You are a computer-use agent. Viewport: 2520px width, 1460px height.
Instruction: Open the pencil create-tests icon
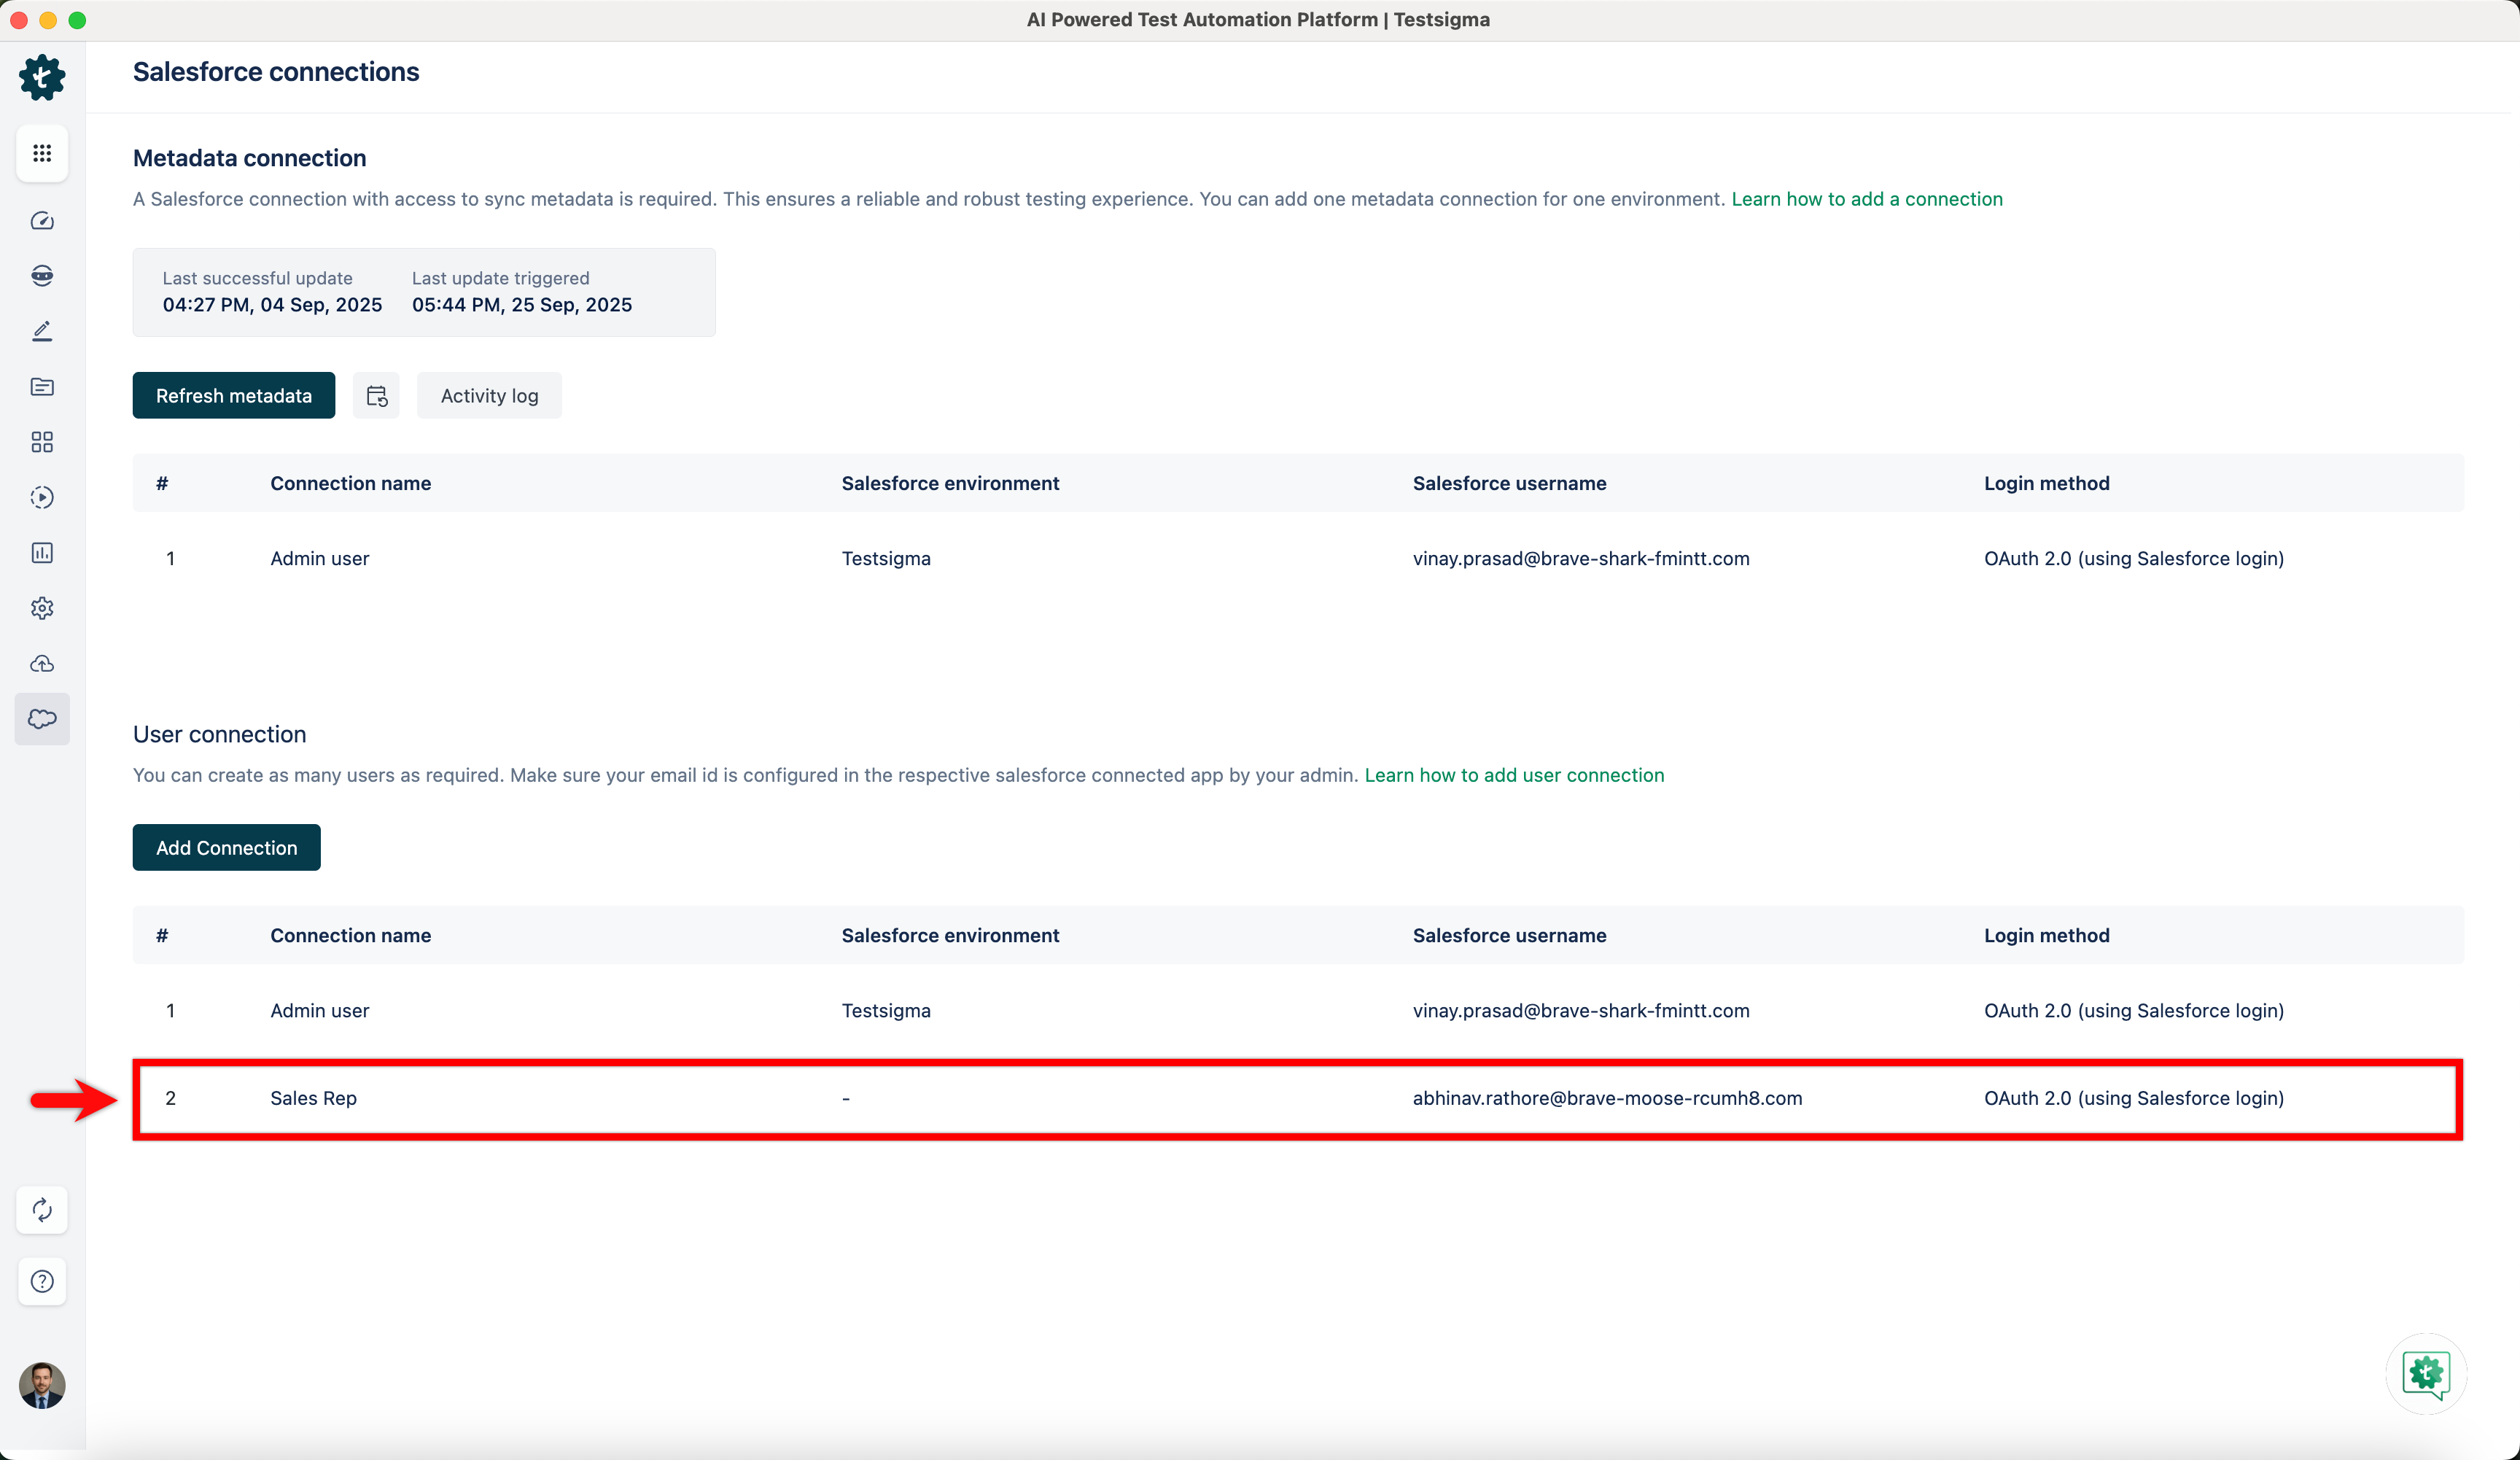[x=42, y=331]
